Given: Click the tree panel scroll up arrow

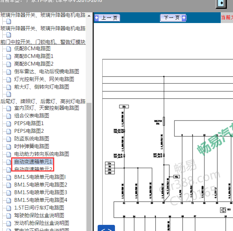Looking at the screenshot, I should click(89, 16).
